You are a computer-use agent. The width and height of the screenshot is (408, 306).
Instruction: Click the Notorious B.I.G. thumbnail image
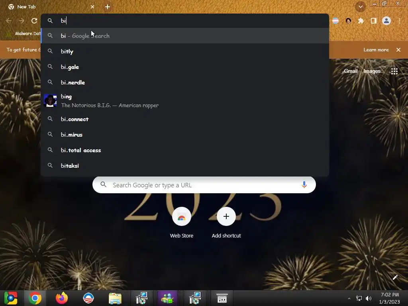tap(50, 100)
